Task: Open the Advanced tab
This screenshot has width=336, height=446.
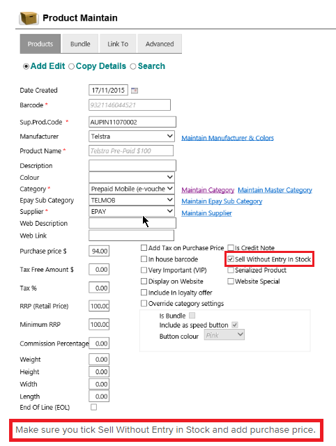Action: (160, 44)
